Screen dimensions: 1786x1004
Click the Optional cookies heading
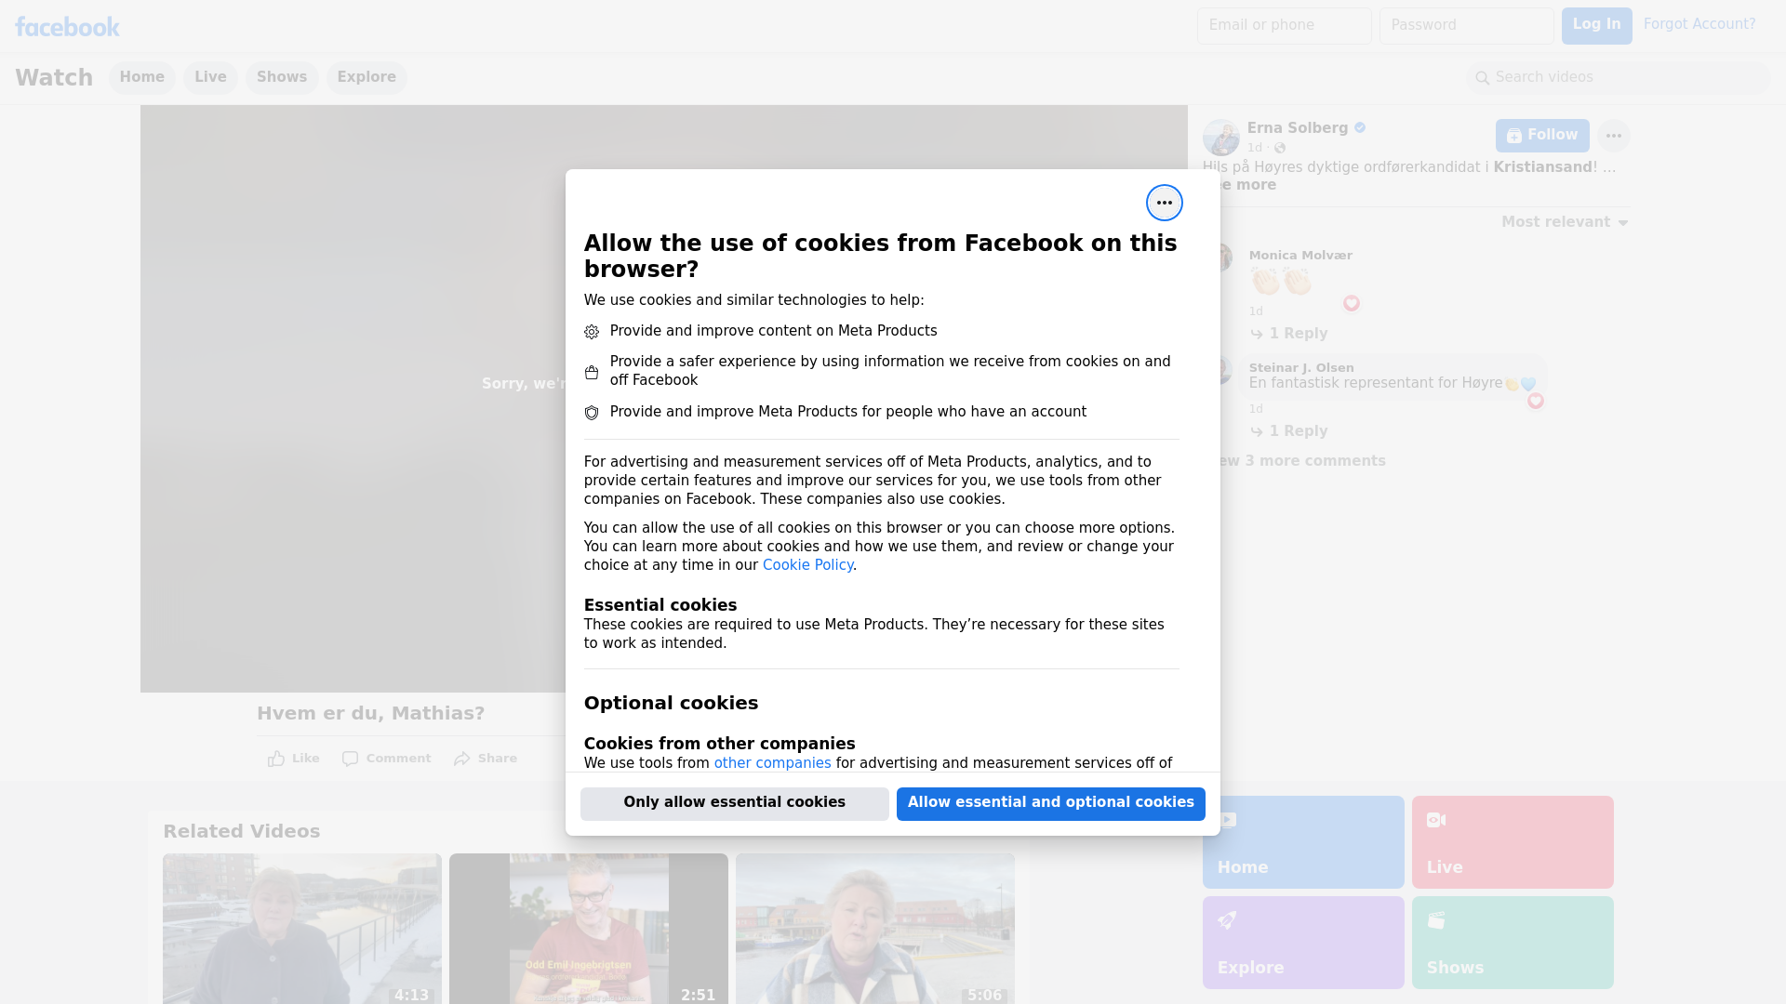[x=671, y=704]
